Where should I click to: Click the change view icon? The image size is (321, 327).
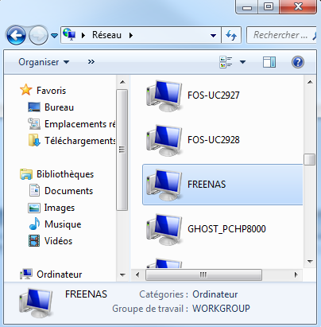226,62
